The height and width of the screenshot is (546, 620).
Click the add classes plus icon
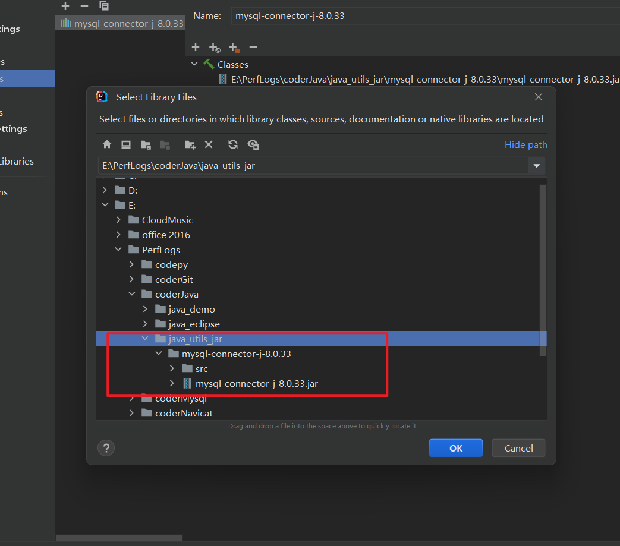click(x=196, y=48)
